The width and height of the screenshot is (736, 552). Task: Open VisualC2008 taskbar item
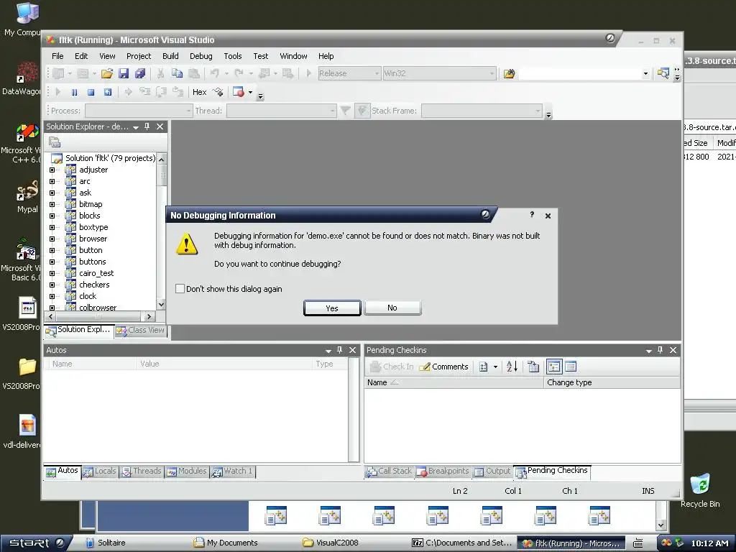(331, 543)
